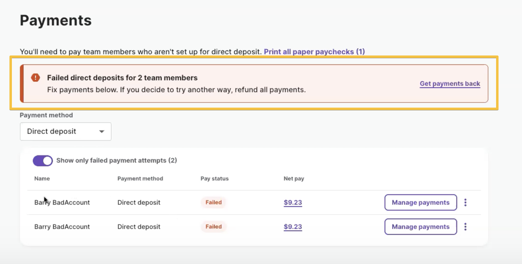Disable 'Show only failed payment attempts' toggle

[x=42, y=160]
